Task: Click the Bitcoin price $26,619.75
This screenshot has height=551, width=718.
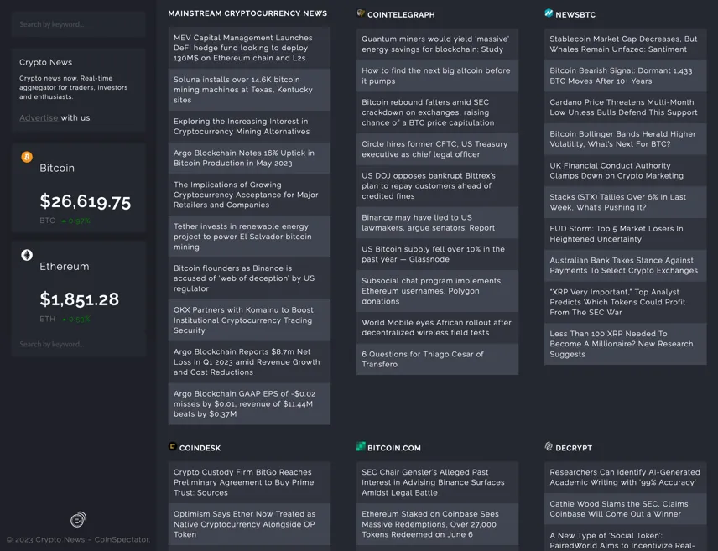Action: (86, 201)
